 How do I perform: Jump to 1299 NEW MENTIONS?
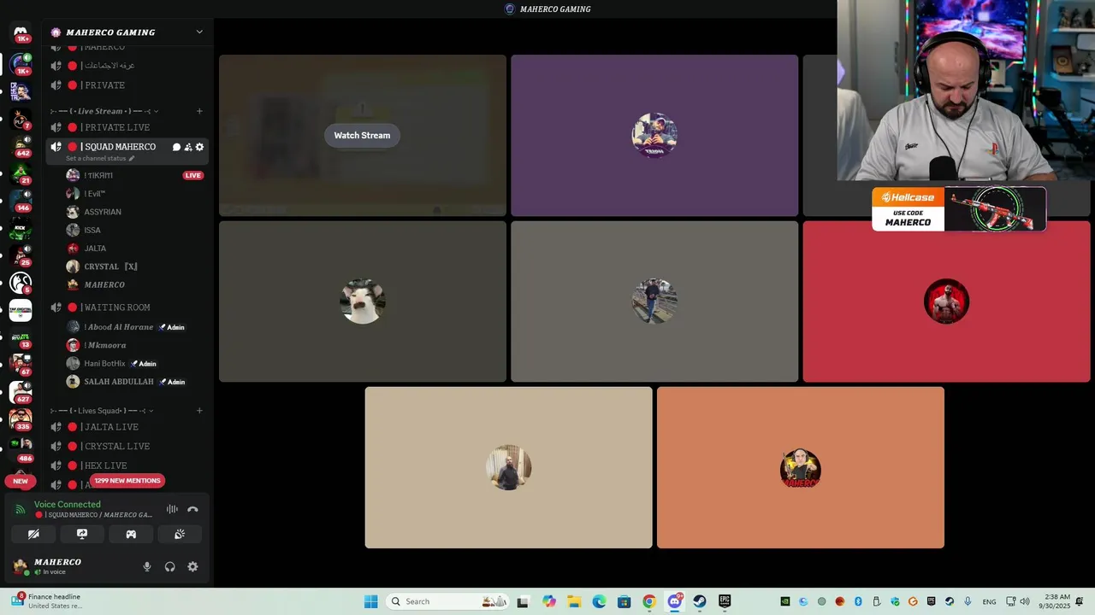[x=127, y=481]
